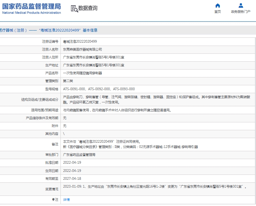256x206 pixels.
Task: Click the 适用范围/预期用途 label
Action: coord(45,110)
